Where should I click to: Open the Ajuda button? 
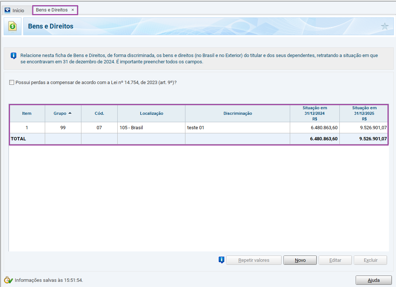(x=373, y=280)
